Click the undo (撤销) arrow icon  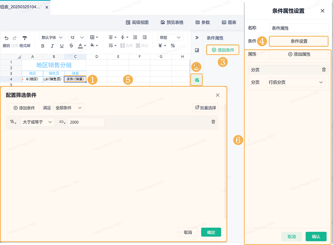click(x=6, y=38)
